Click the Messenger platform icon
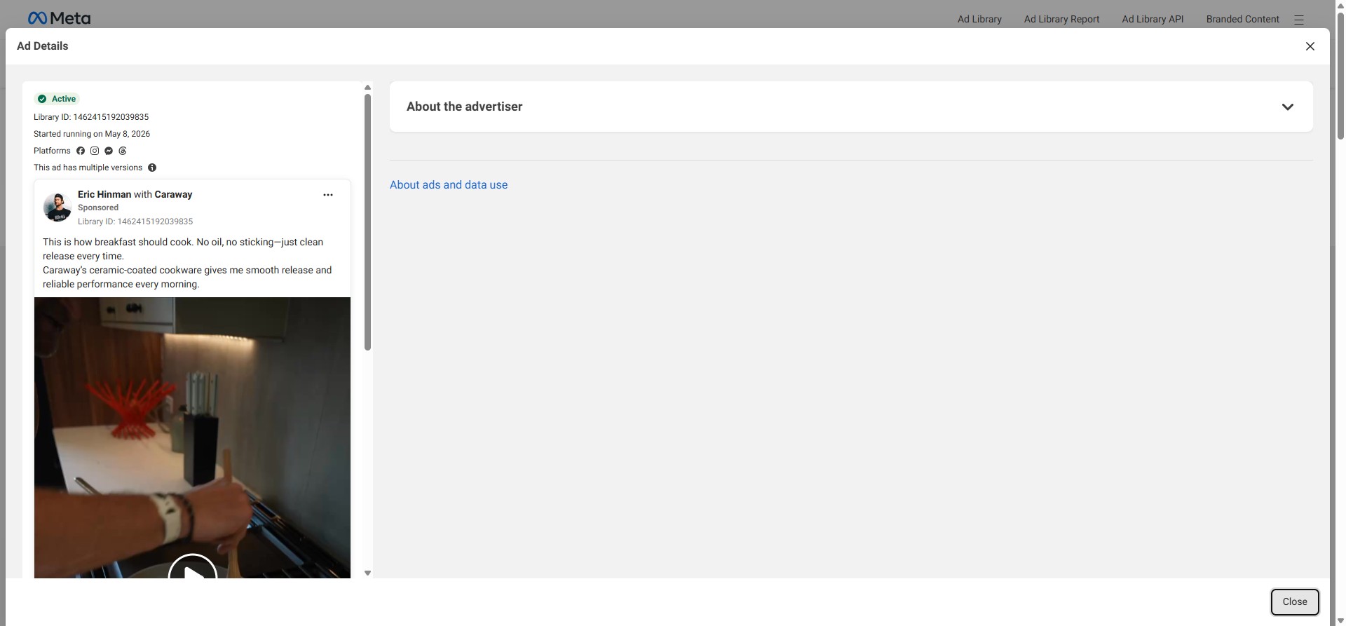This screenshot has width=1346, height=626. 109,151
